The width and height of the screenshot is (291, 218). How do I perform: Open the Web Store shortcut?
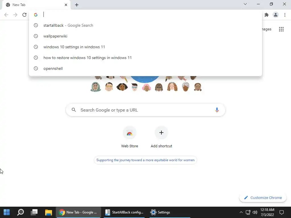pyautogui.click(x=130, y=137)
